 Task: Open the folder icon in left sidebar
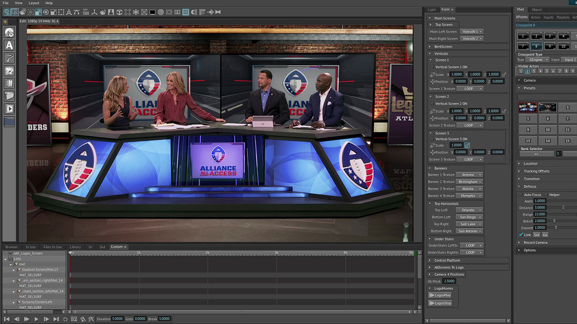[9, 96]
